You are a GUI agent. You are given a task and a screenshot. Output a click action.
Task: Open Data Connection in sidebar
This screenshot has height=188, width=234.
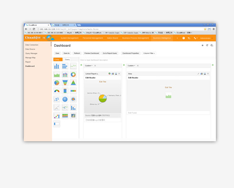[32, 45]
